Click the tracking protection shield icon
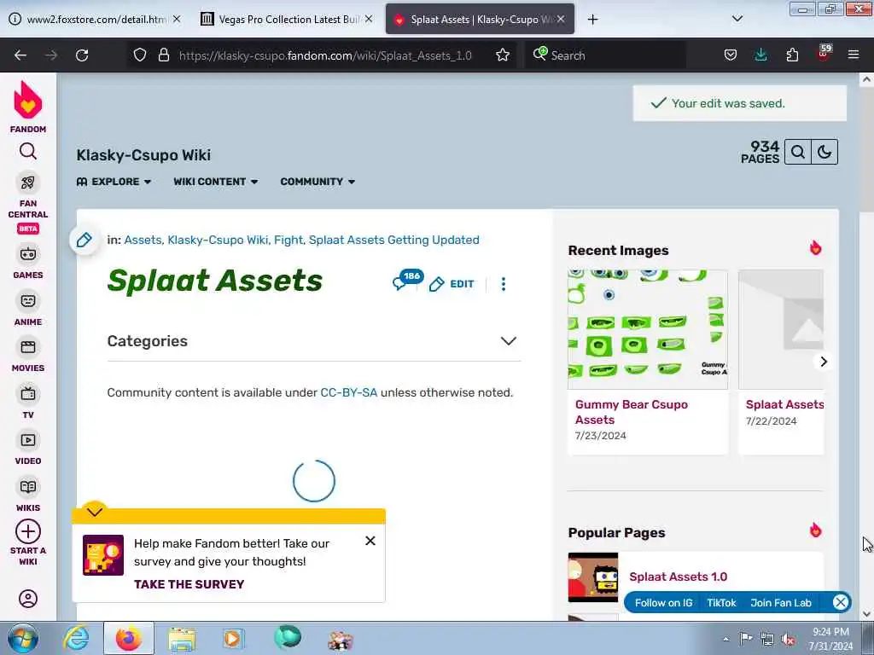This screenshot has height=655, width=874. [x=140, y=55]
